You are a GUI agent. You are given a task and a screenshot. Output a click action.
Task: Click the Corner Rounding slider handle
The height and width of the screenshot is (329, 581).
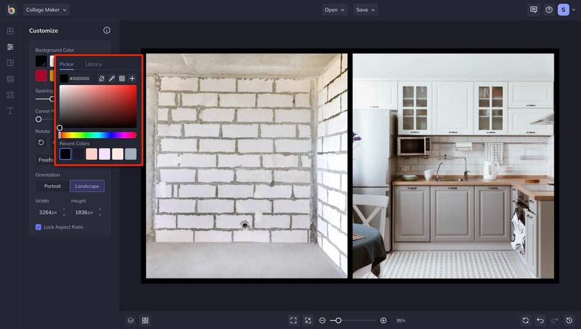39,119
